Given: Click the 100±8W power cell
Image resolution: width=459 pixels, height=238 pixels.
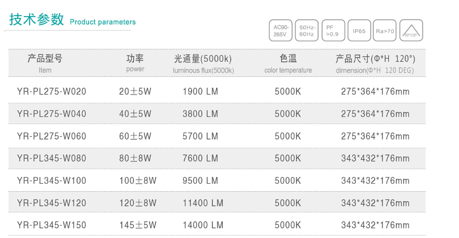Looking at the screenshot, I should tap(138, 181).
